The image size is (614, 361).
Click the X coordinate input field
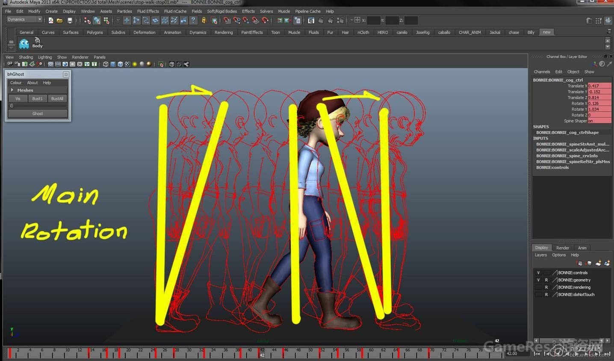pyautogui.click(x=374, y=20)
